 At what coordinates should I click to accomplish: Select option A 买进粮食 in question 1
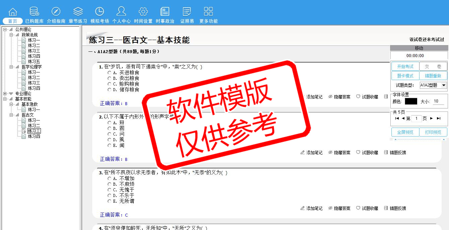click(x=110, y=72)
